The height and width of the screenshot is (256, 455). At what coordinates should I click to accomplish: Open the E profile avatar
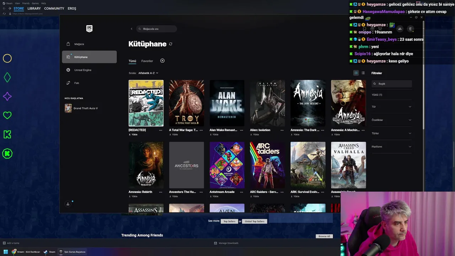pos(411,29)
